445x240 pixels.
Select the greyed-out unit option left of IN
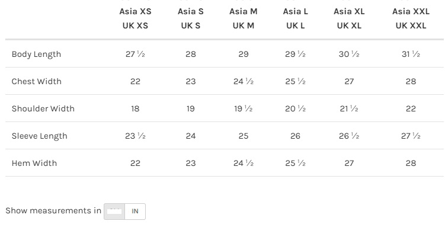click(x=114, y=212)
